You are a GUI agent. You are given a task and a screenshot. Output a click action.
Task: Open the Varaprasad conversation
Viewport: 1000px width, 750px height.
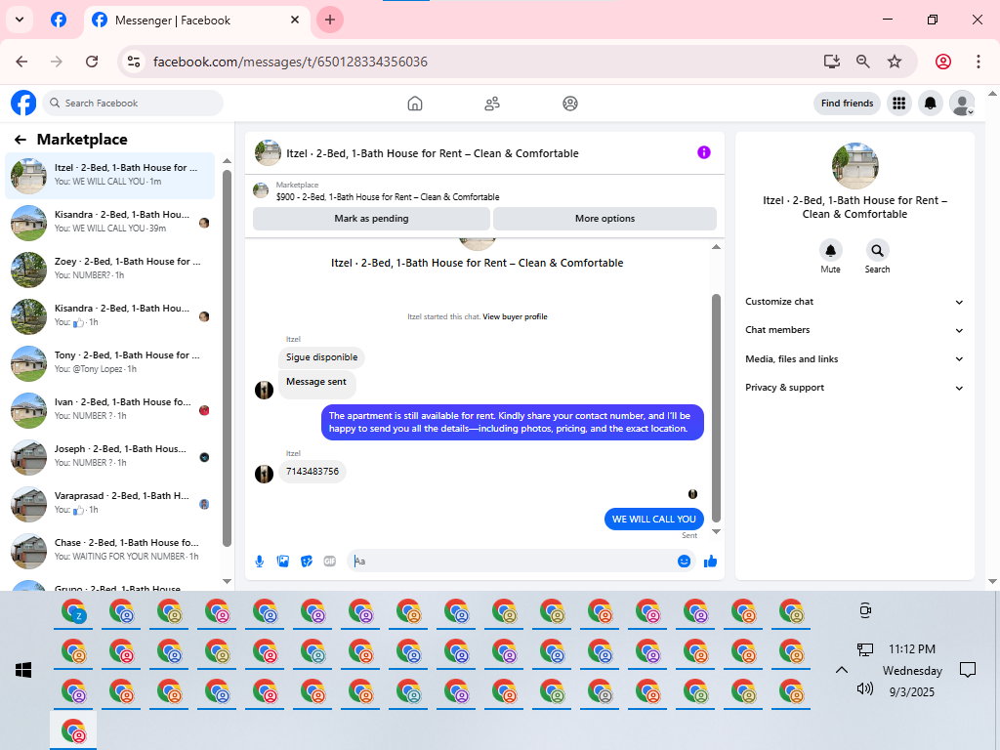[x=109, y=504]
